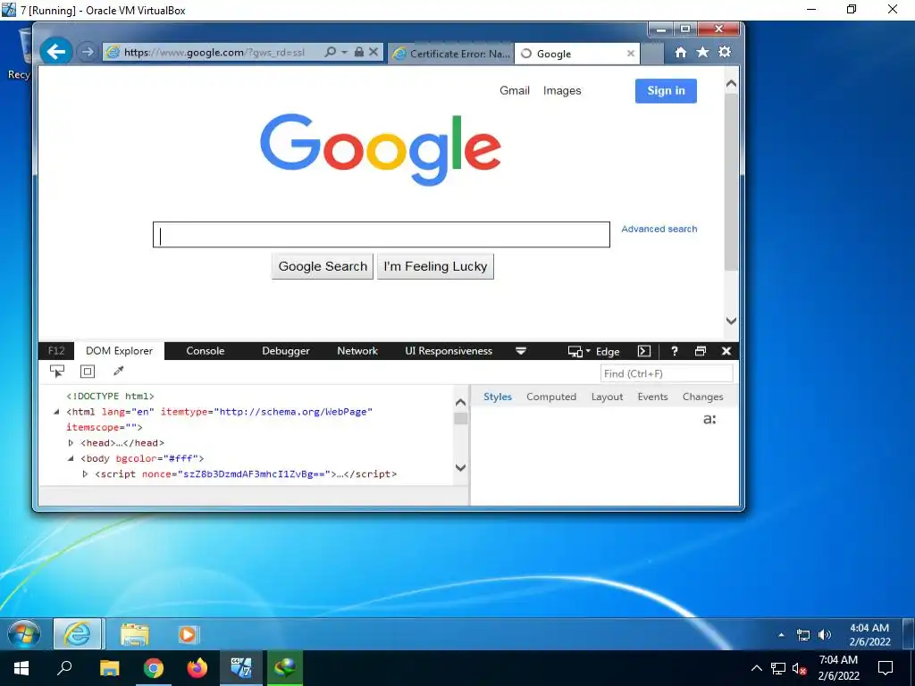Collapse the body element node
915x686 pixels.
[71, 458]
